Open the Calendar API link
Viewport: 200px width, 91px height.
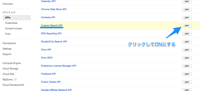[48, 1]
